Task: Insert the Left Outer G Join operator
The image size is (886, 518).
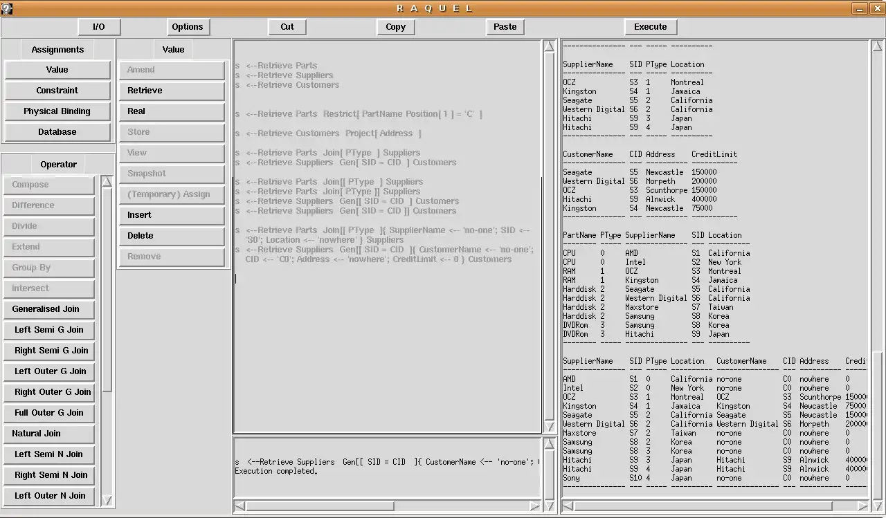Action: 49,371
